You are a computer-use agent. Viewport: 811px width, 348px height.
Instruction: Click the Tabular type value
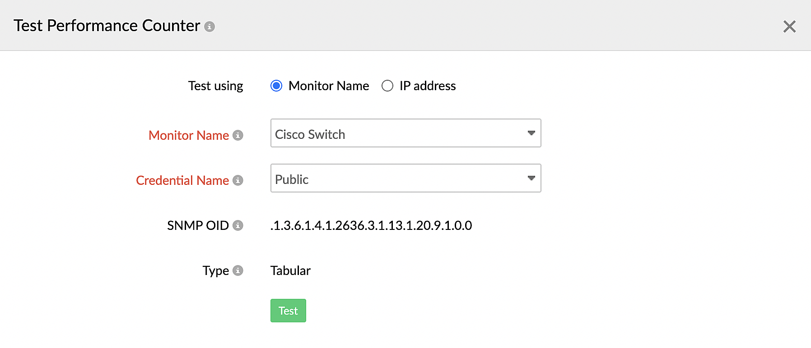coord(290,270)
